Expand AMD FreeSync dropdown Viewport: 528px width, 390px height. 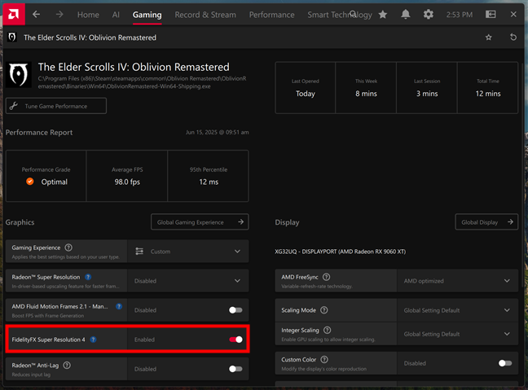click(458, 281)
